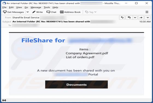Open the Address Book
This screenshot has height=103, width=153.
coord(70,12)
